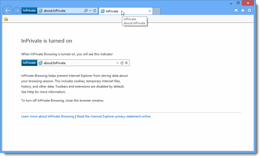
Task: Open a new tab with the blank tab button
Action: coord(156,11)
